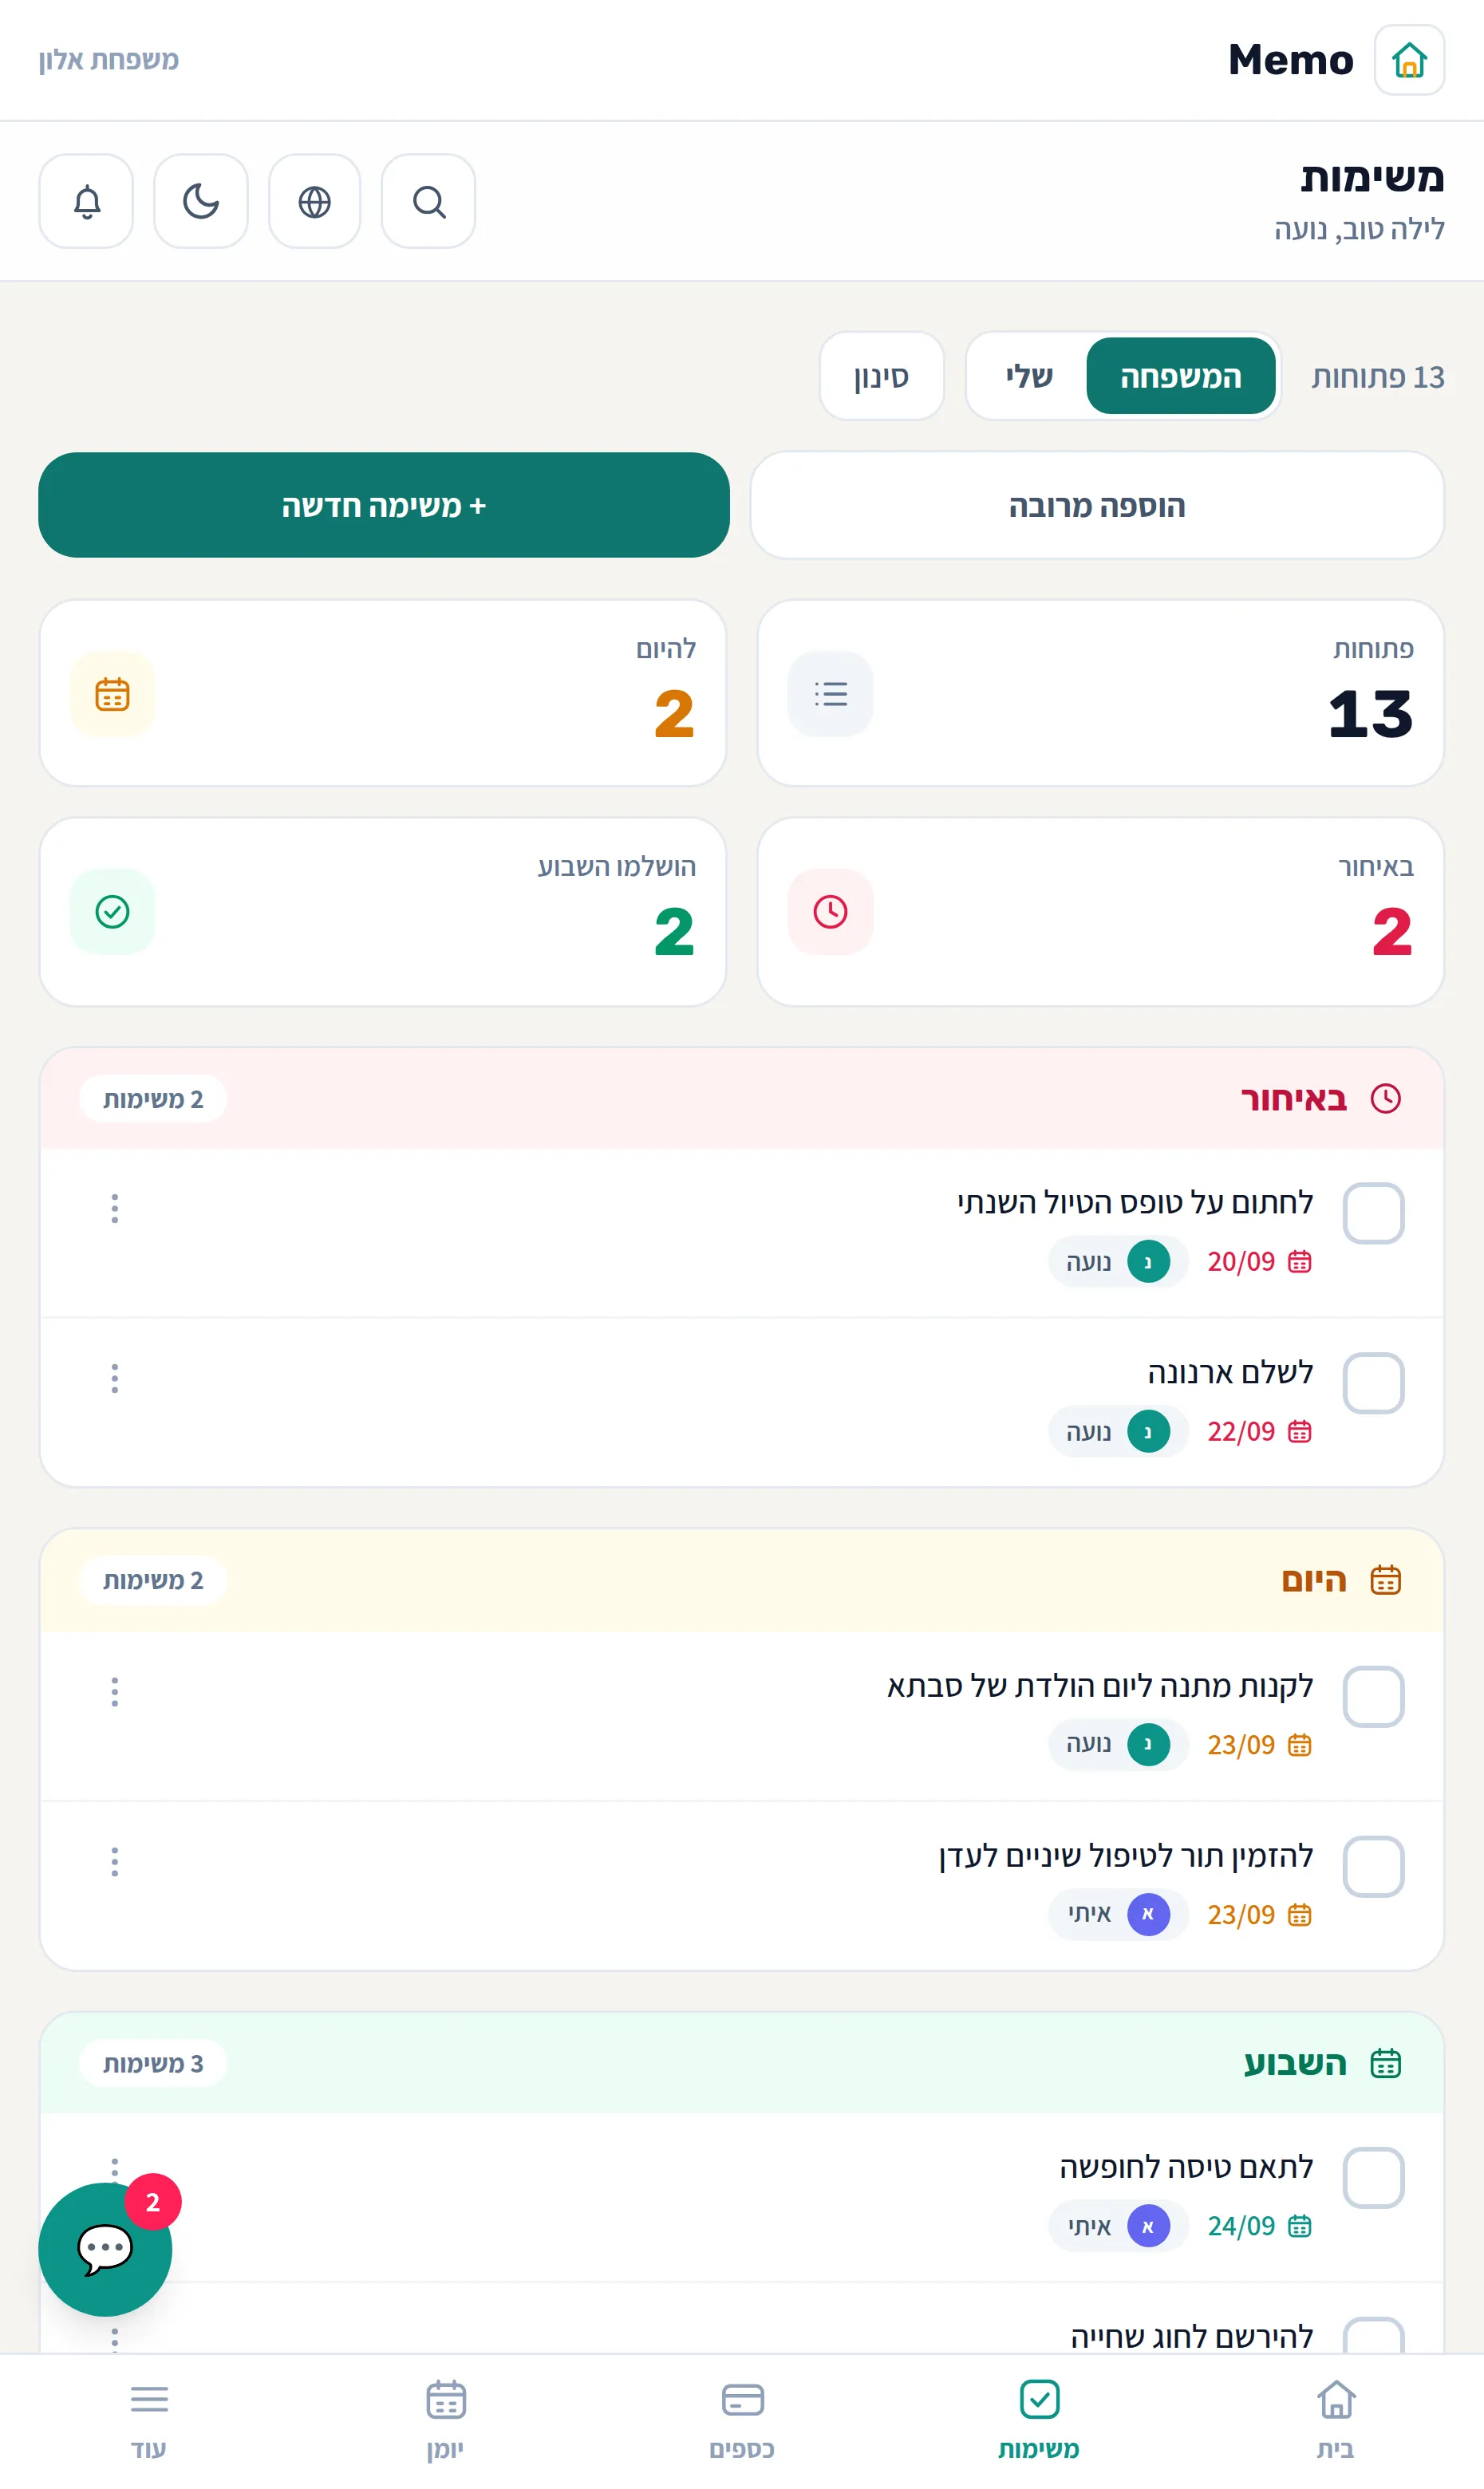Switch to the שלי tab
Viewport: 1484px width, 2489px height.
coord(1029,376)
